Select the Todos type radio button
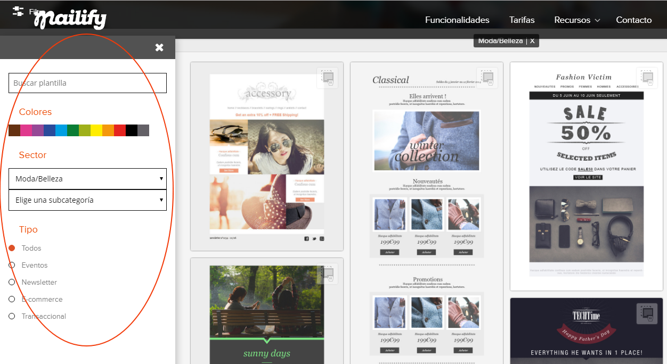The width and height of the screenshot is (667, 364). [x=12, y=248]
